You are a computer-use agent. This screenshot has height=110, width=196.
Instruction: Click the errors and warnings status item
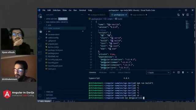(71, 101)
